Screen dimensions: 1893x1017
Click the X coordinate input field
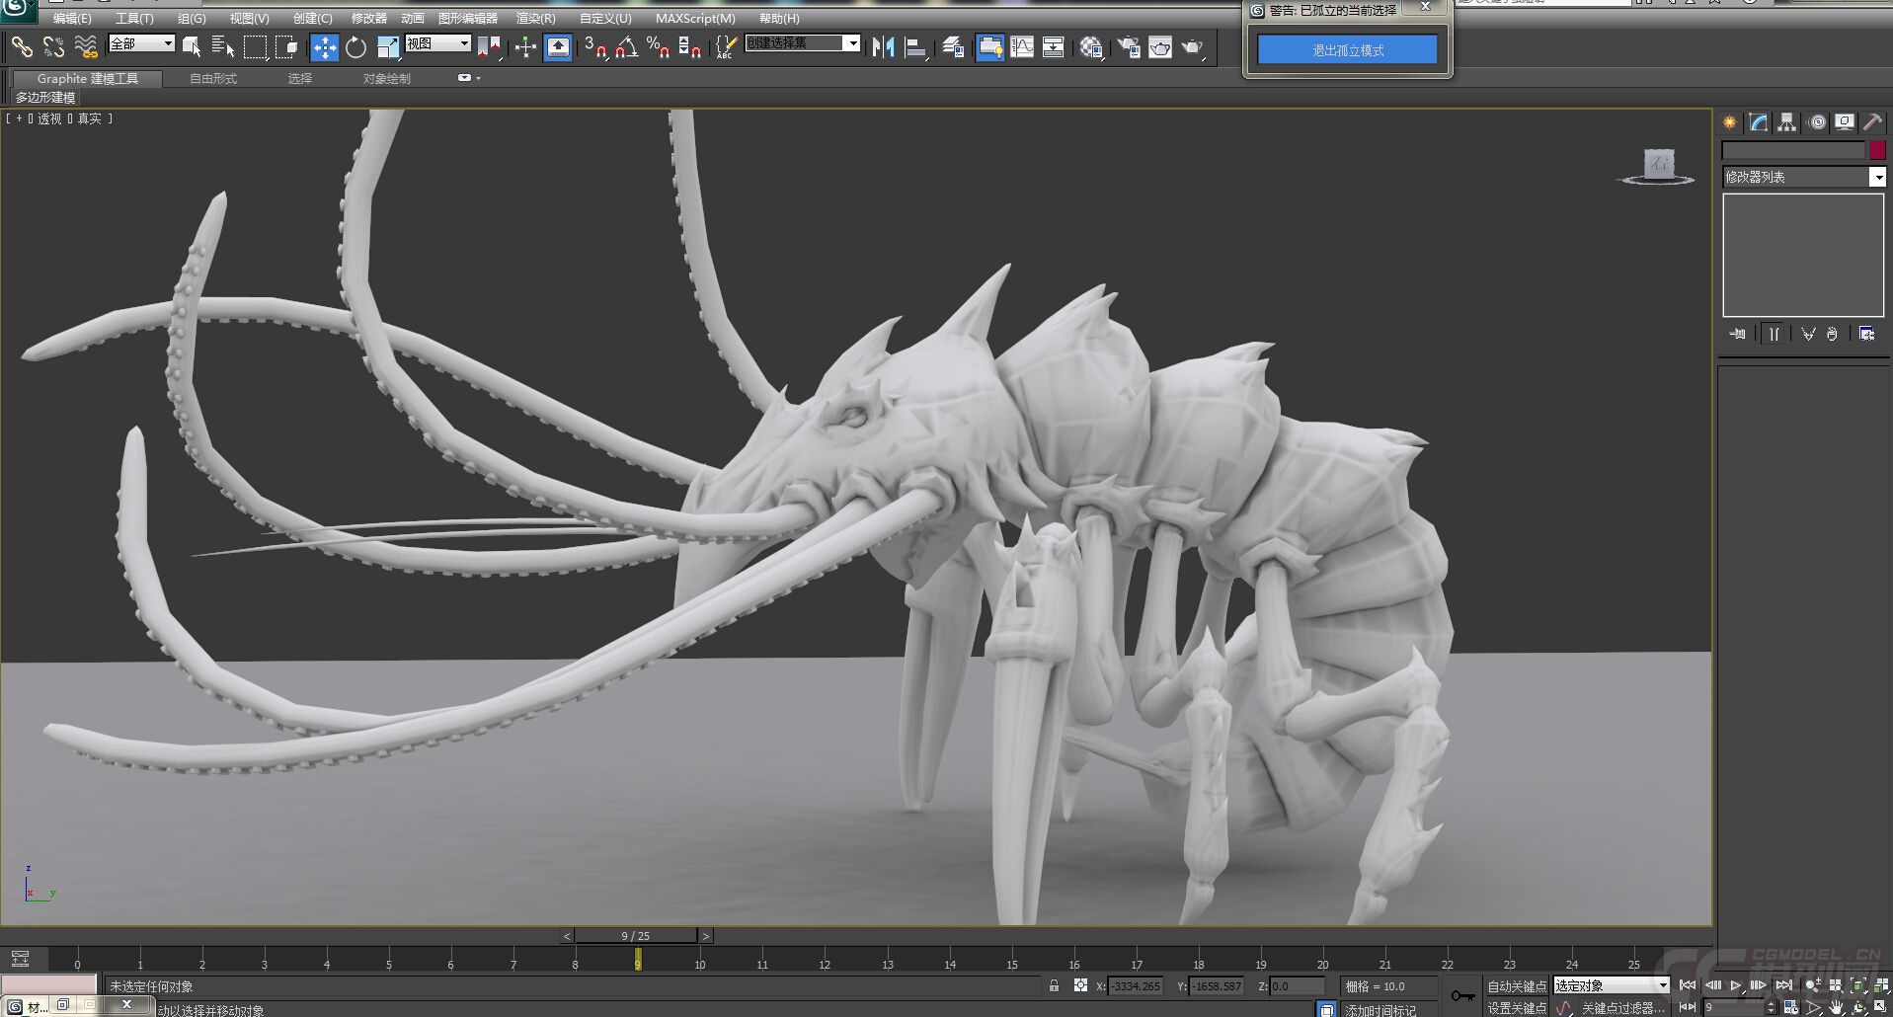1135,985
